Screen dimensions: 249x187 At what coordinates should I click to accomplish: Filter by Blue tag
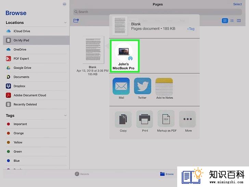pyautogui.click(x=36, y=161)
